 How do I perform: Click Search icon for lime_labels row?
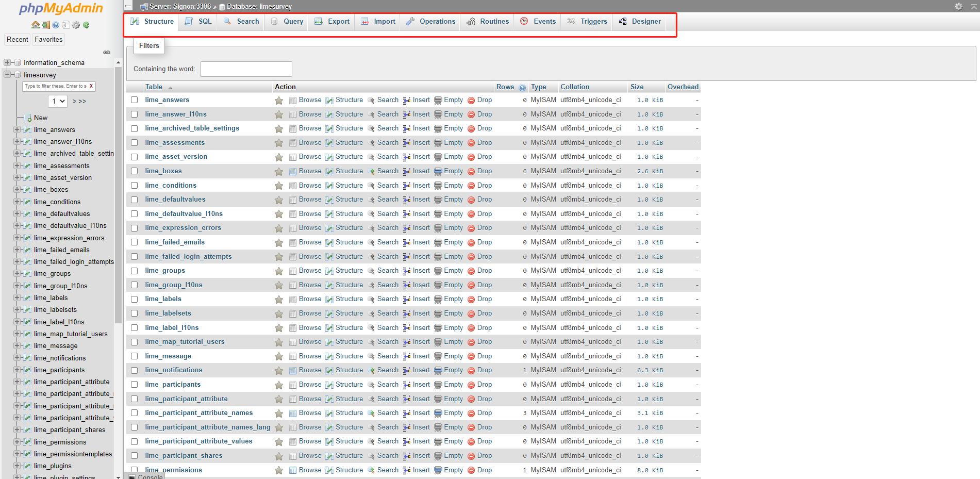371,300
